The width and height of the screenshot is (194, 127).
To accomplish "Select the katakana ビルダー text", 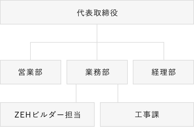I will (48, 115).
